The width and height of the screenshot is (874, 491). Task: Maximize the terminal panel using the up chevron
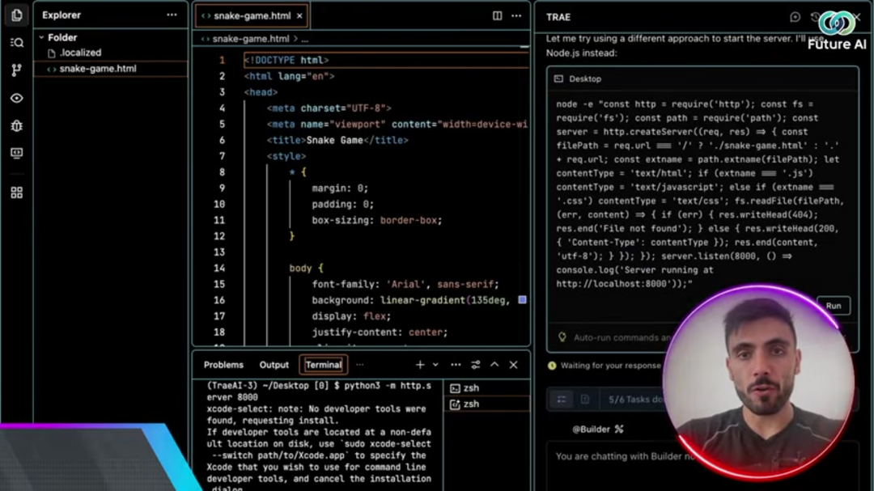pos(494,365)
